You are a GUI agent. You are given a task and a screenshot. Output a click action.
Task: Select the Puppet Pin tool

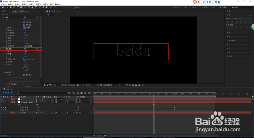point(55,7)
